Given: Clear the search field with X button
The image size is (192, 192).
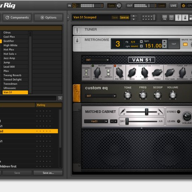Looking at the screenshot, I should pos(60,98).
